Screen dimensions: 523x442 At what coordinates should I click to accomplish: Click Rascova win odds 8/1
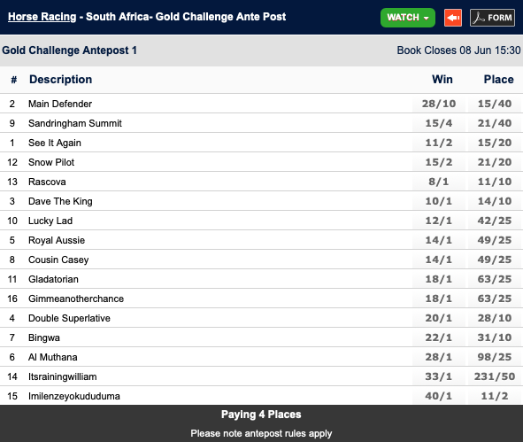(439, 182)
